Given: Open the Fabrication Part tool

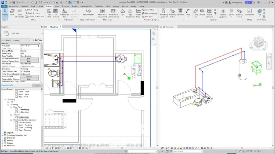Looking at the screenshot, I should tap(64, 13).
